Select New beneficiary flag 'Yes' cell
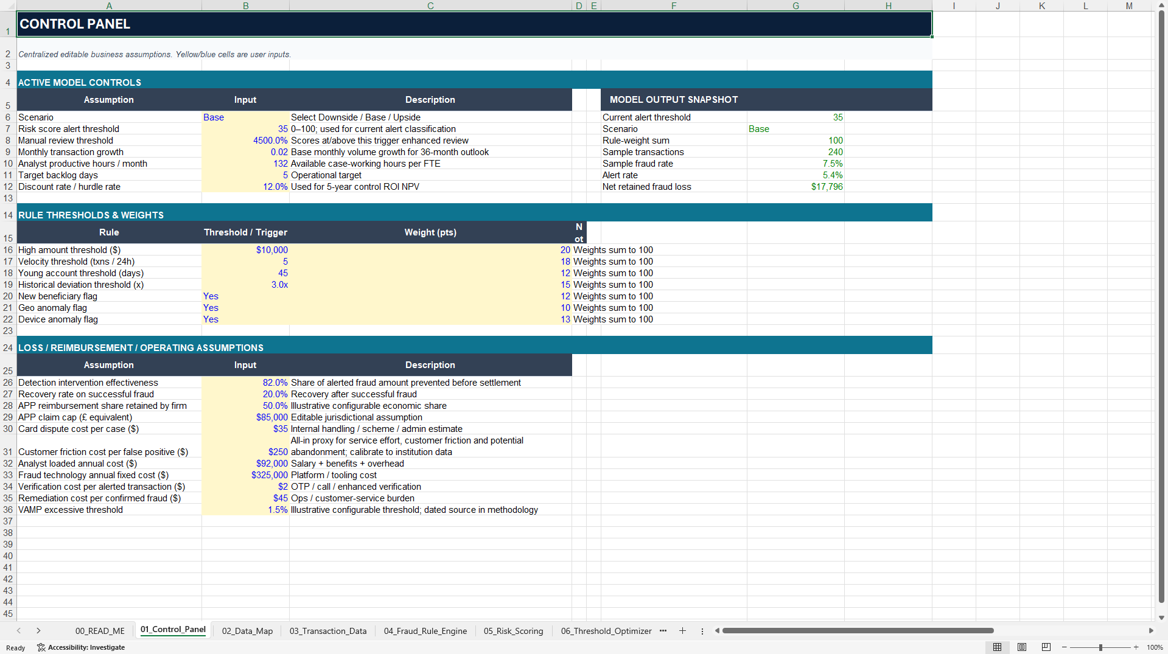Viewport: 1168px width, 654px height. point(245,296)
